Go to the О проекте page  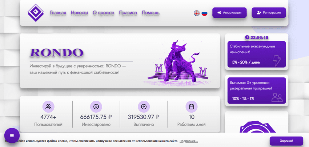point(103,13)
